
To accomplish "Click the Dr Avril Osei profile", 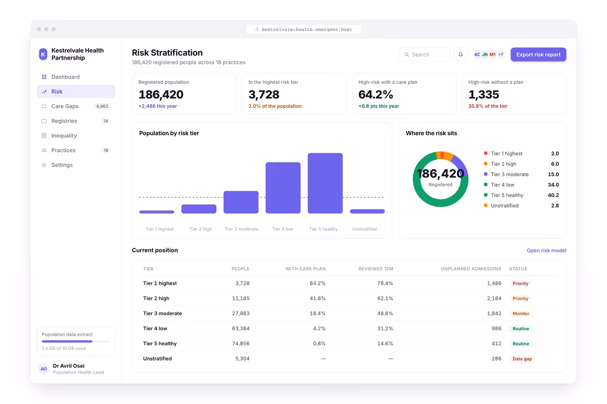I will [76, 369].
